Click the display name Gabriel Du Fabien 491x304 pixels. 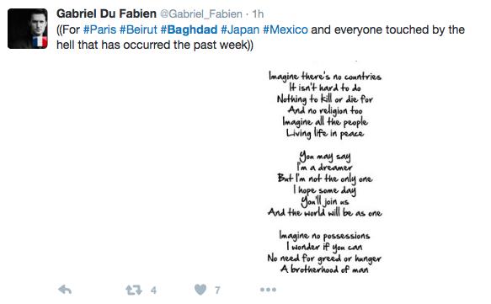coord(106,13)
